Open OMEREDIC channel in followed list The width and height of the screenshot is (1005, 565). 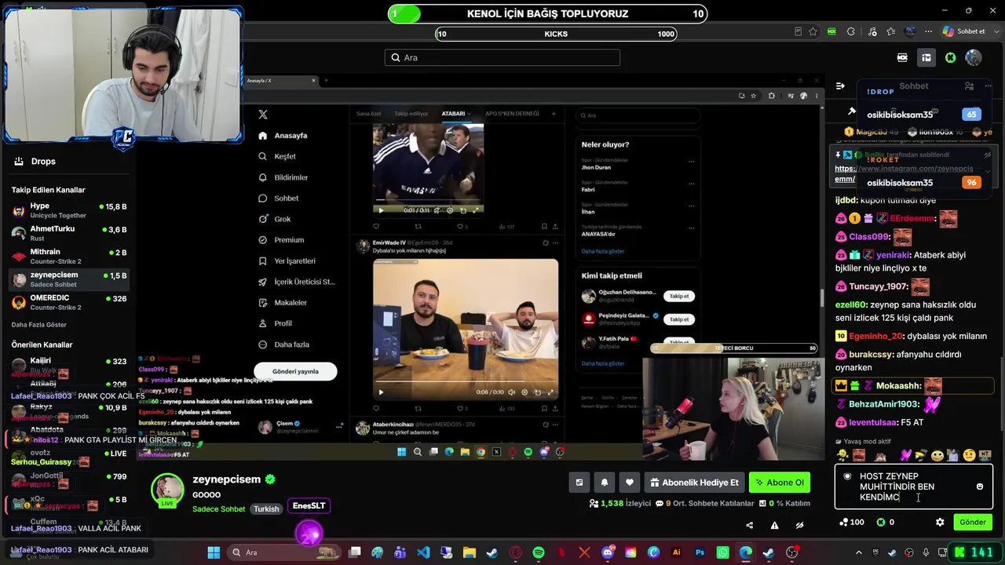pyautogui.click(x=69, y=303)
